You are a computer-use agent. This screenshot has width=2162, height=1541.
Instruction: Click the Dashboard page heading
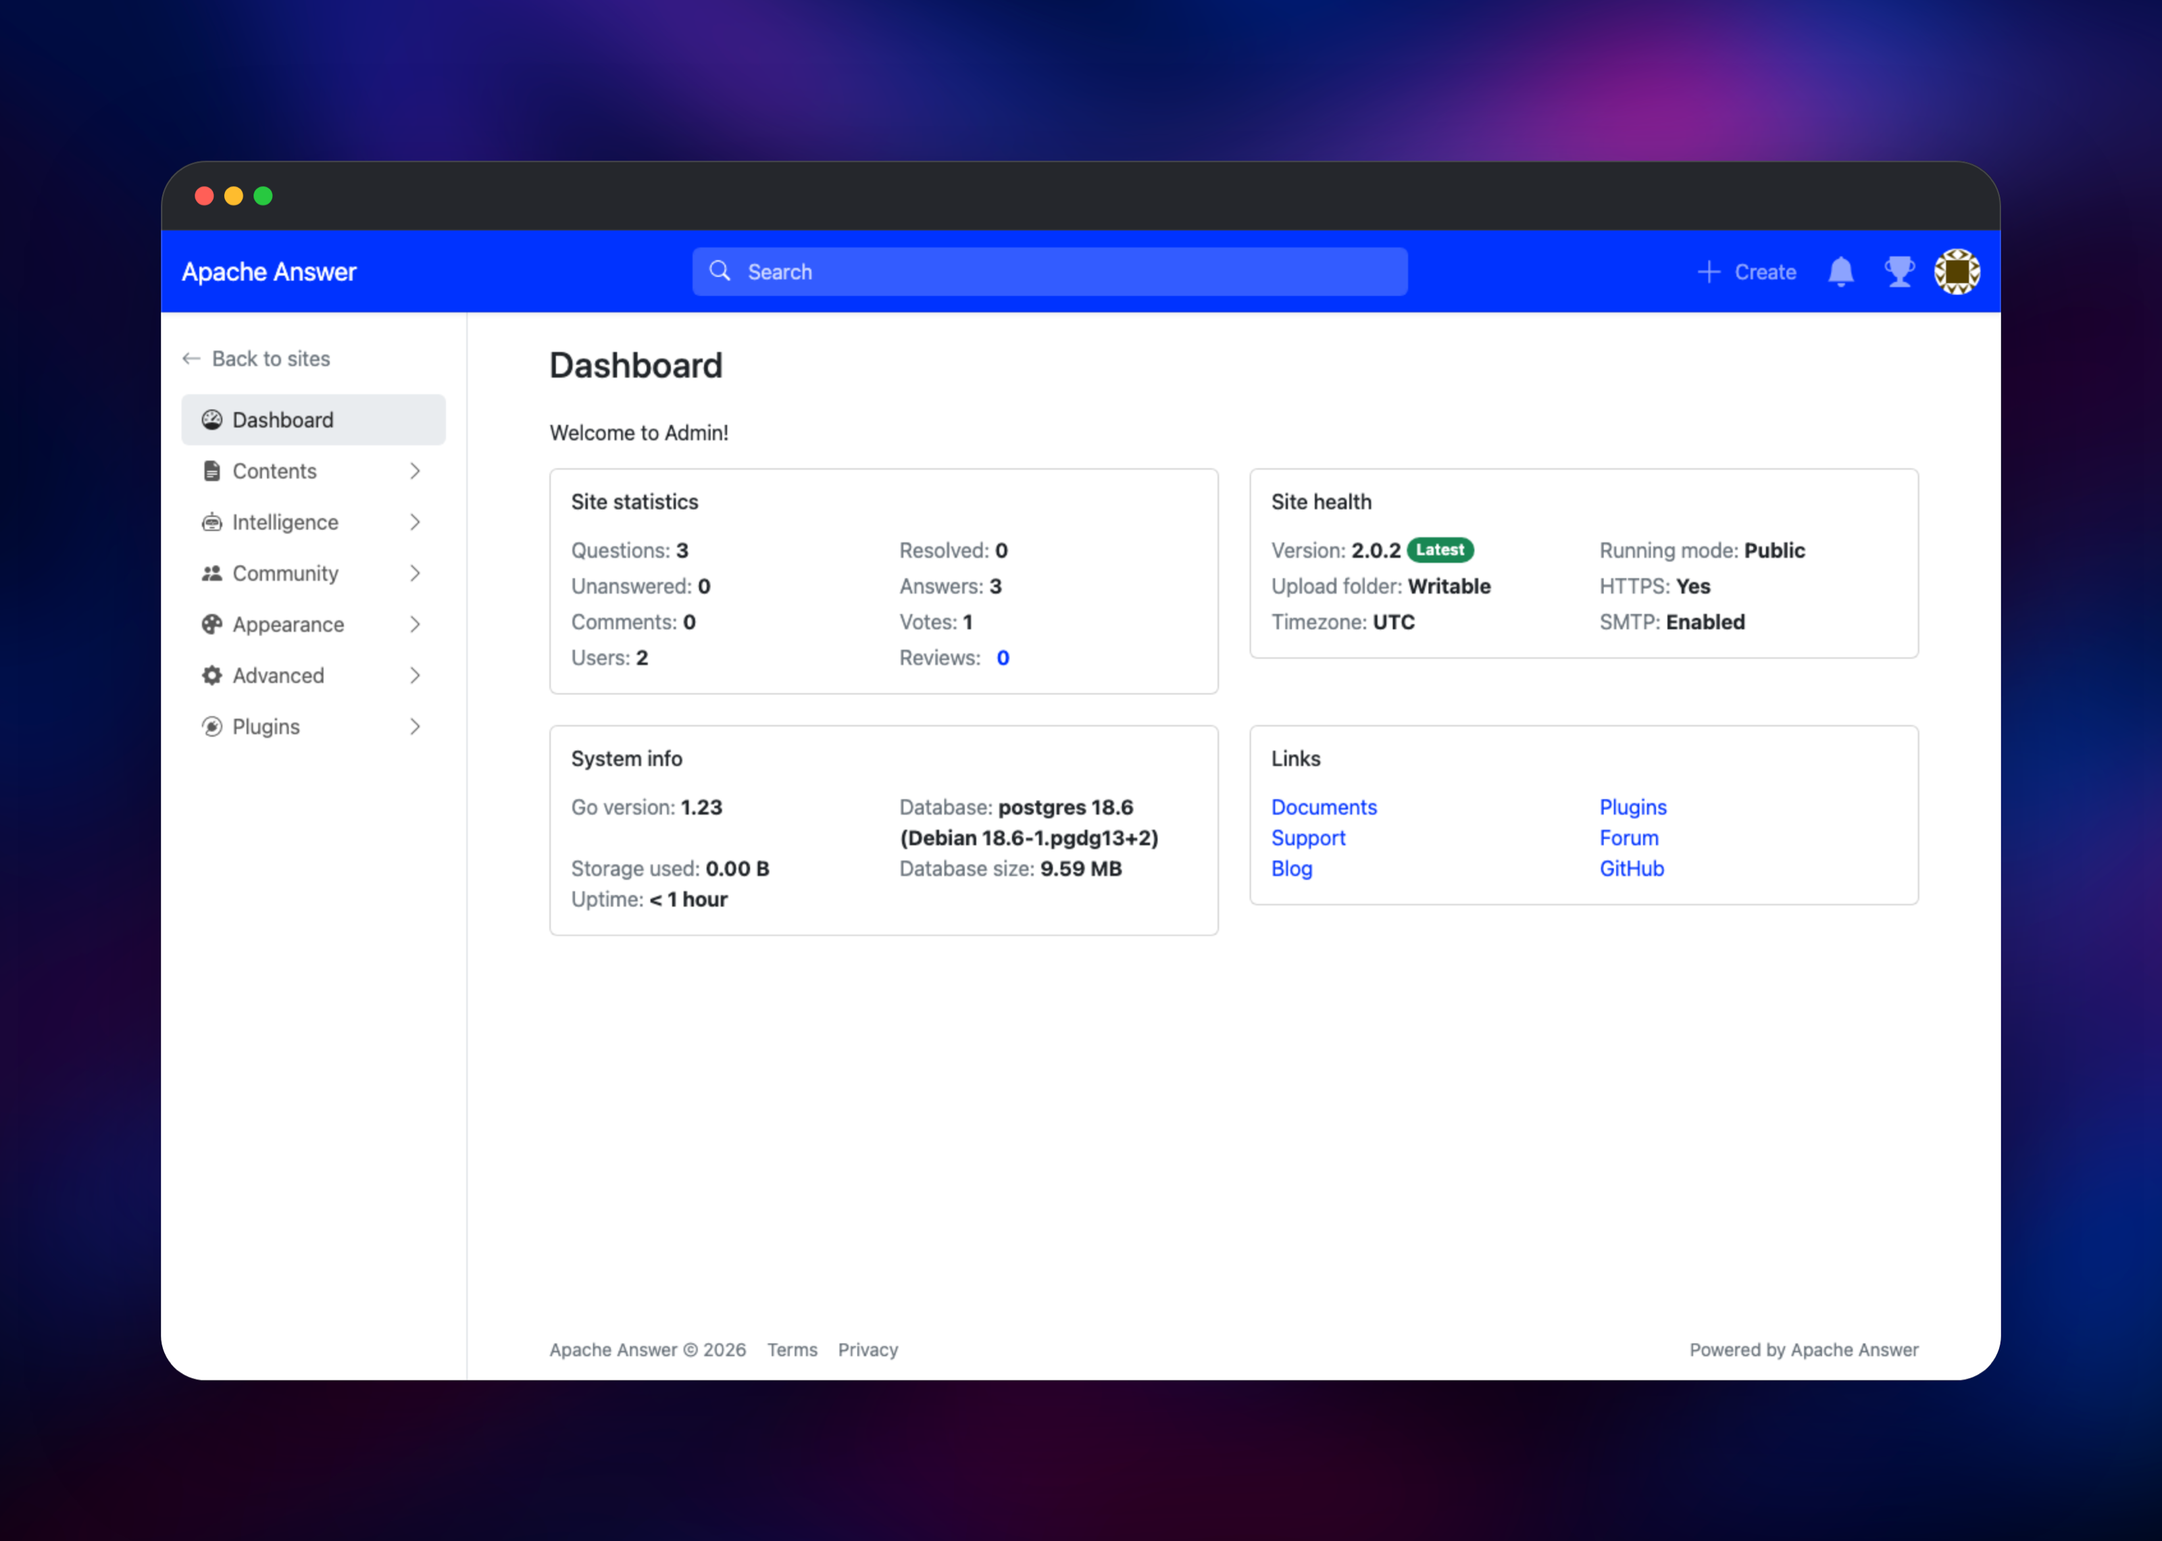click(x=636, y=365)
